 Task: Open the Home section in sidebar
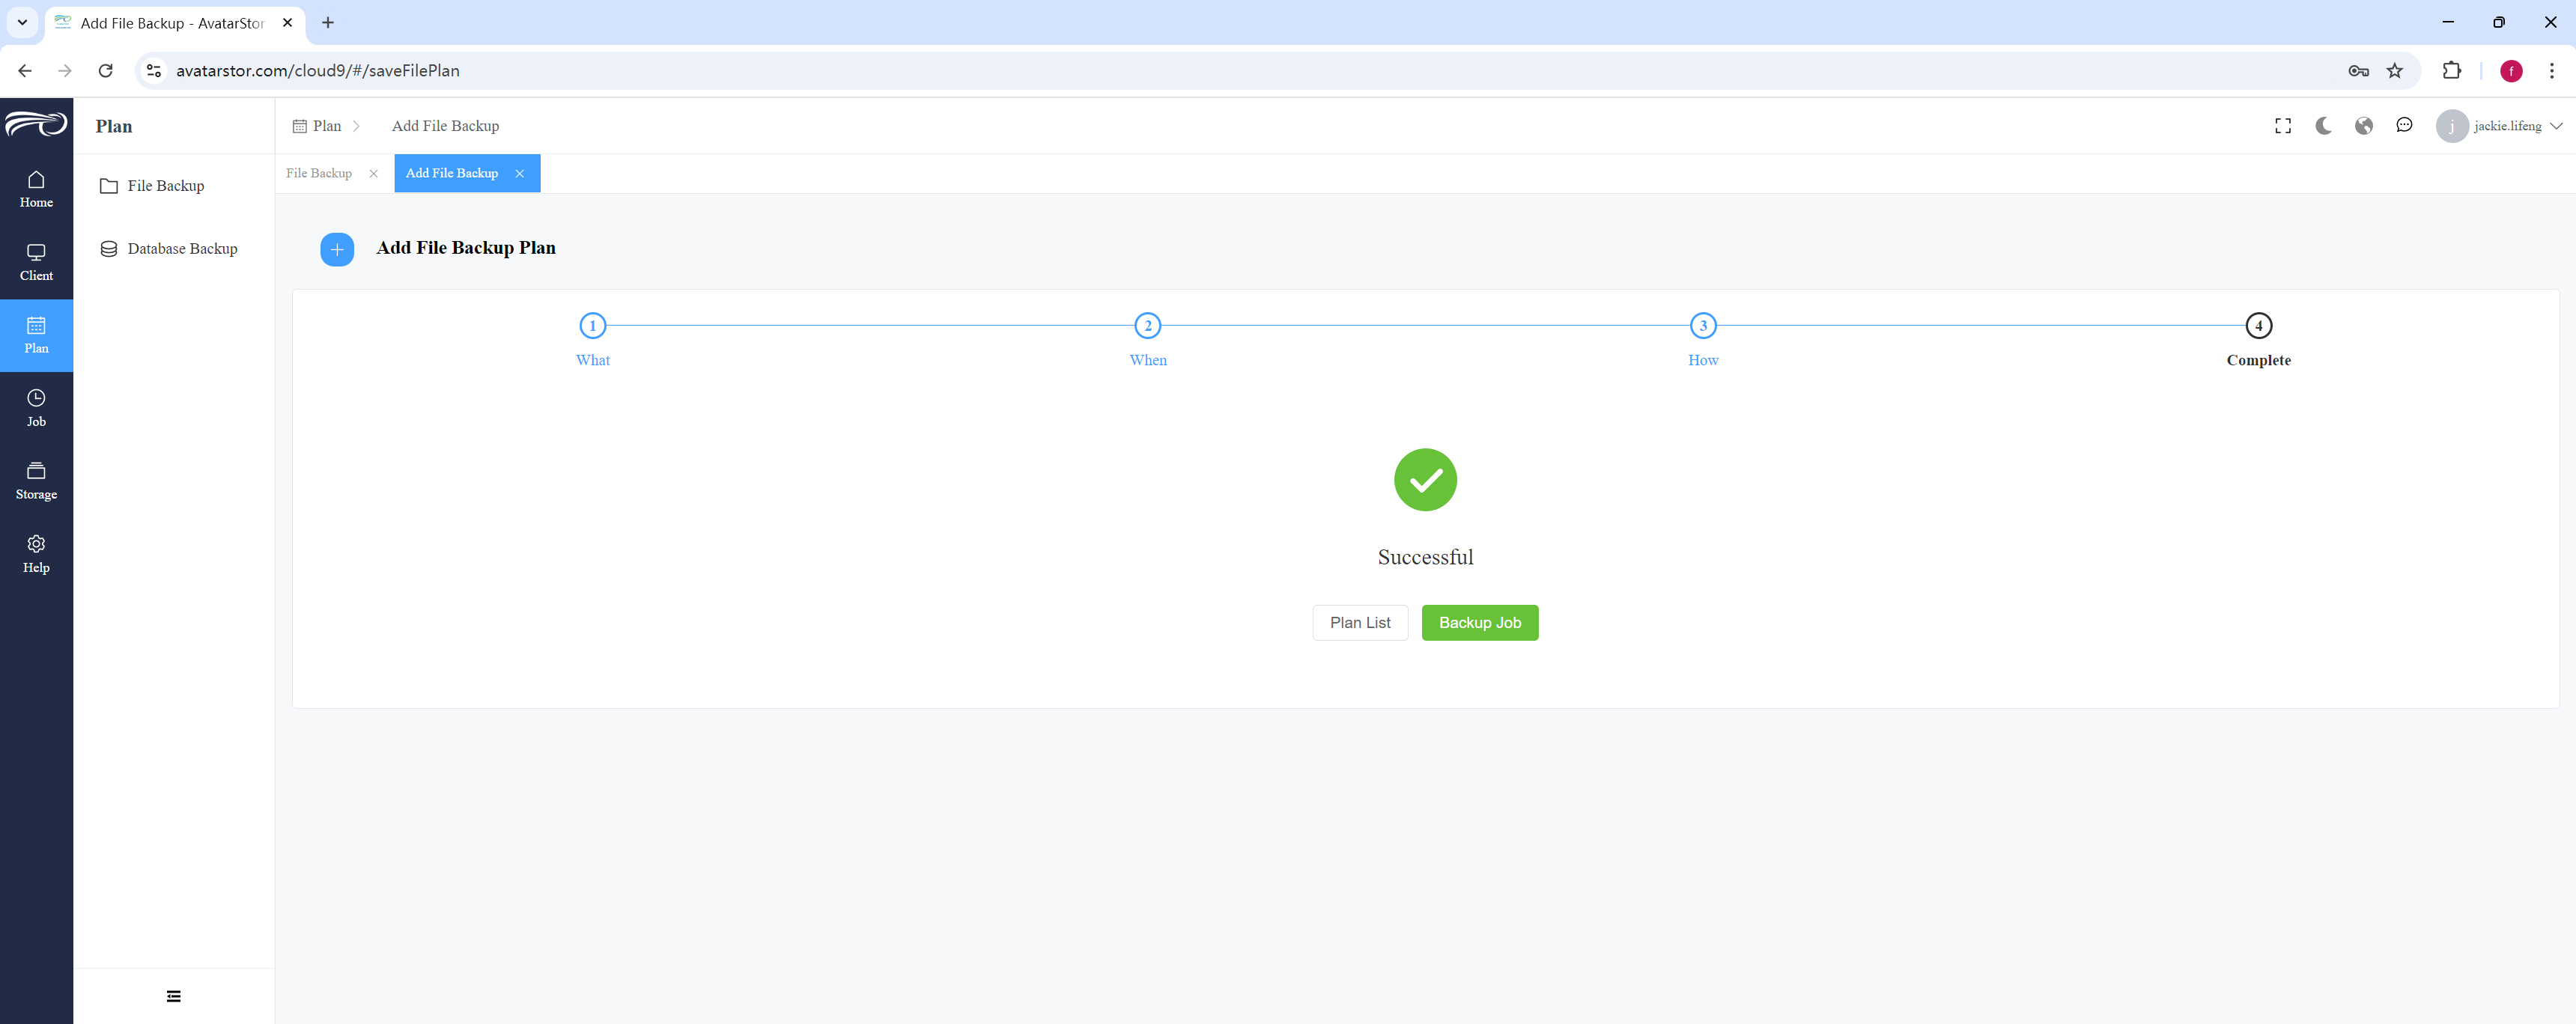[x=36, y=189]
